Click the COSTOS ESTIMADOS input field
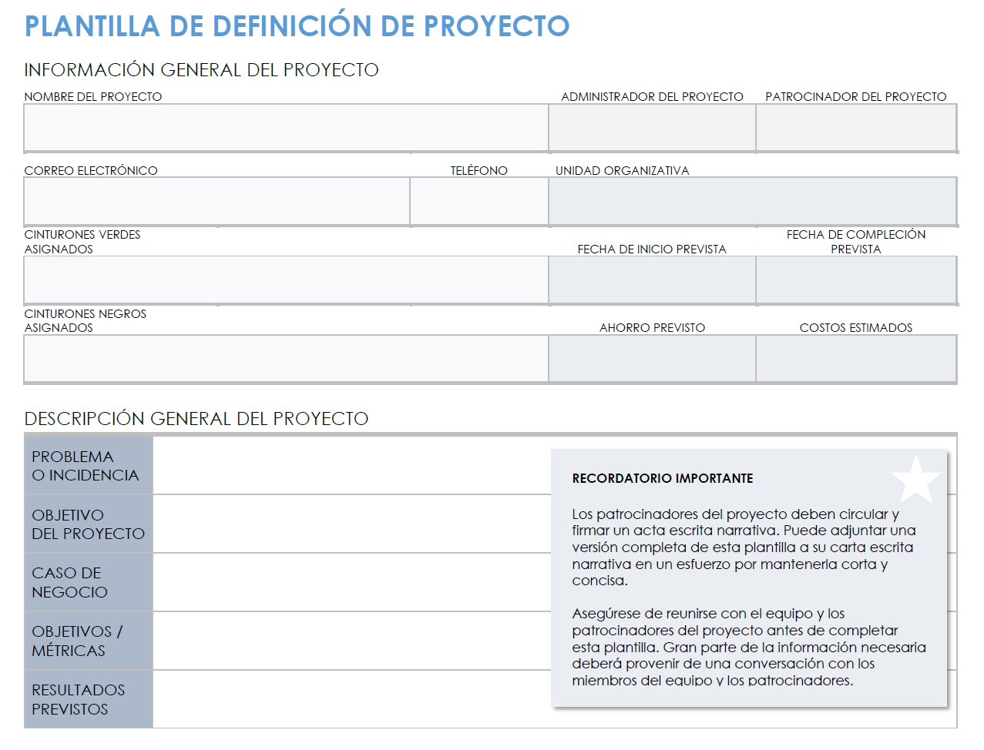Image resolution: width=984 pixels, height=750 pixels. tap(855, 358)
